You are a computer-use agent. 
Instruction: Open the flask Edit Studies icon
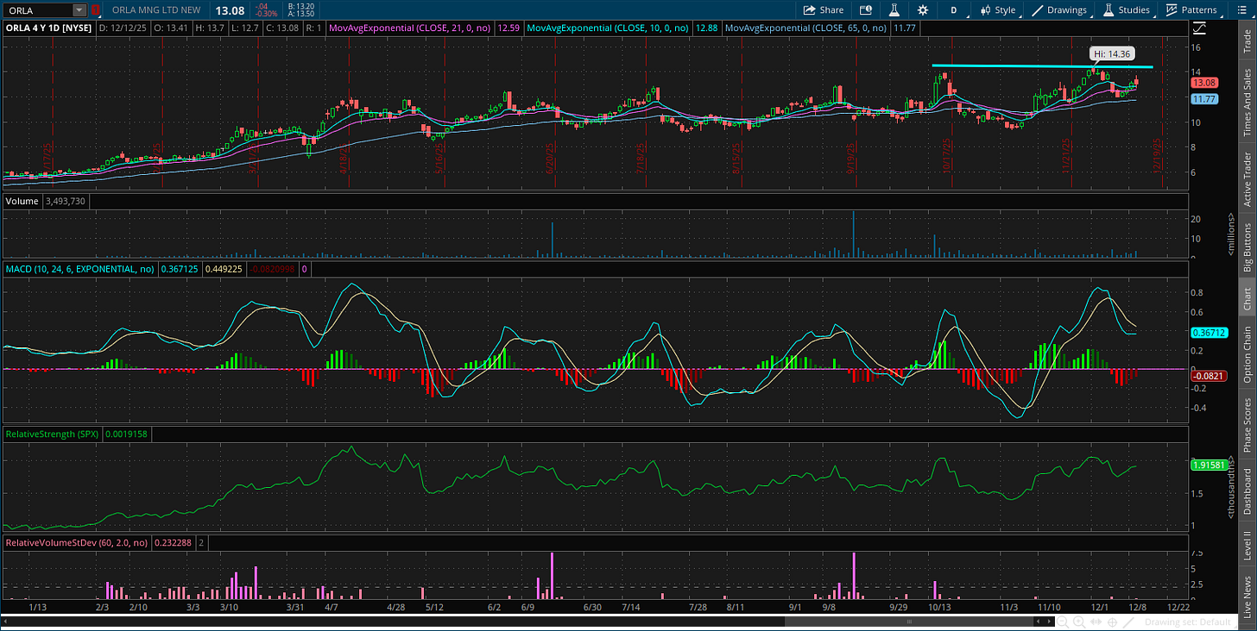point(894,10)
